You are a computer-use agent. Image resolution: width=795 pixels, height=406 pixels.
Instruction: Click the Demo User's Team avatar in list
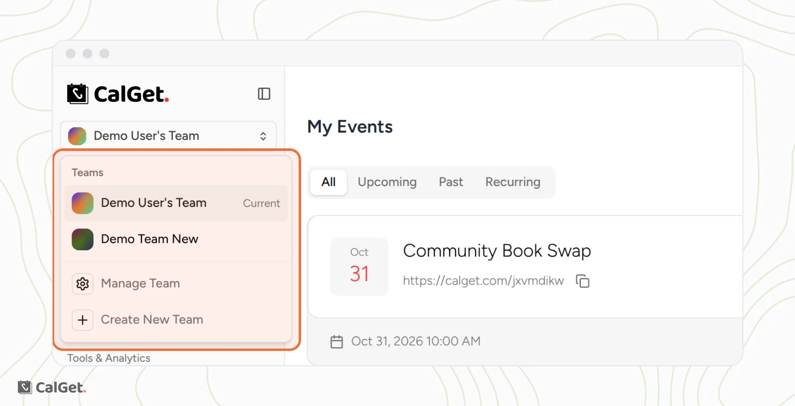pos(82,203)
